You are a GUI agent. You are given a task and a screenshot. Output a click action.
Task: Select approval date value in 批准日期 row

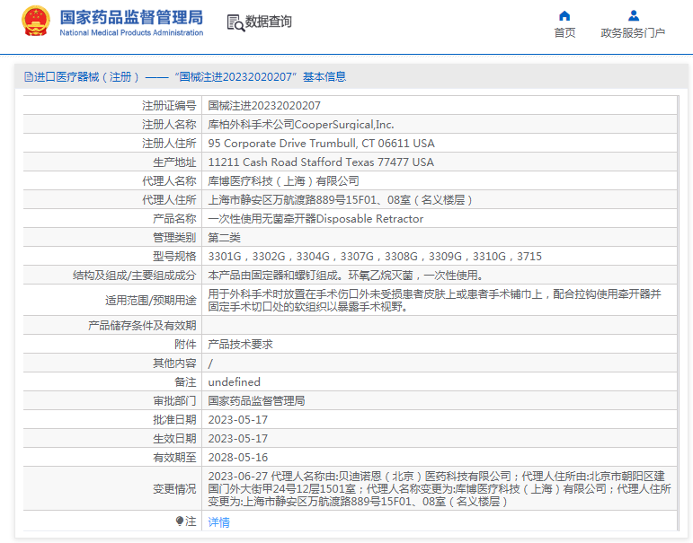point(238,420)
